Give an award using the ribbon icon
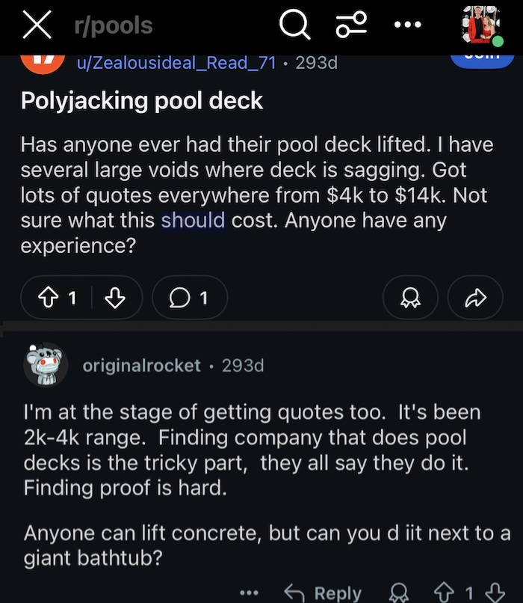Screen dimensions: 523x603 (x=410, y=297)
